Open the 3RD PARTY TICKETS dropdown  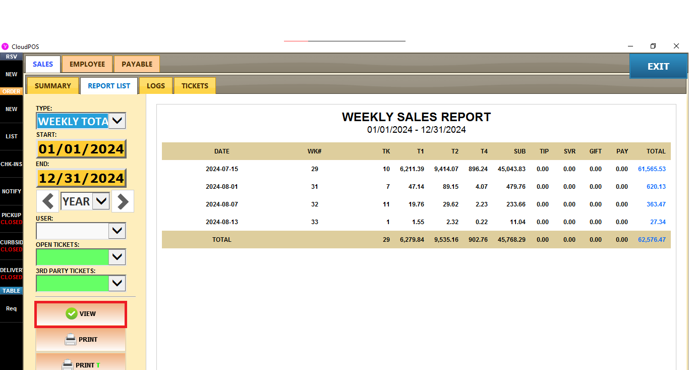117,283
